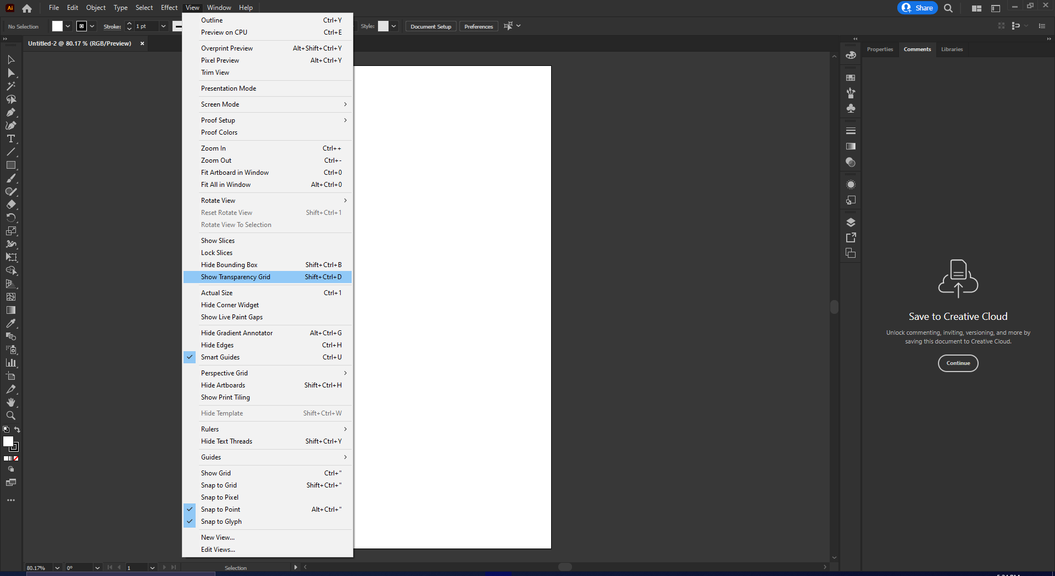Choose Outline view mode
This screenshot has width=1055, height=576.
click(268, 20)
